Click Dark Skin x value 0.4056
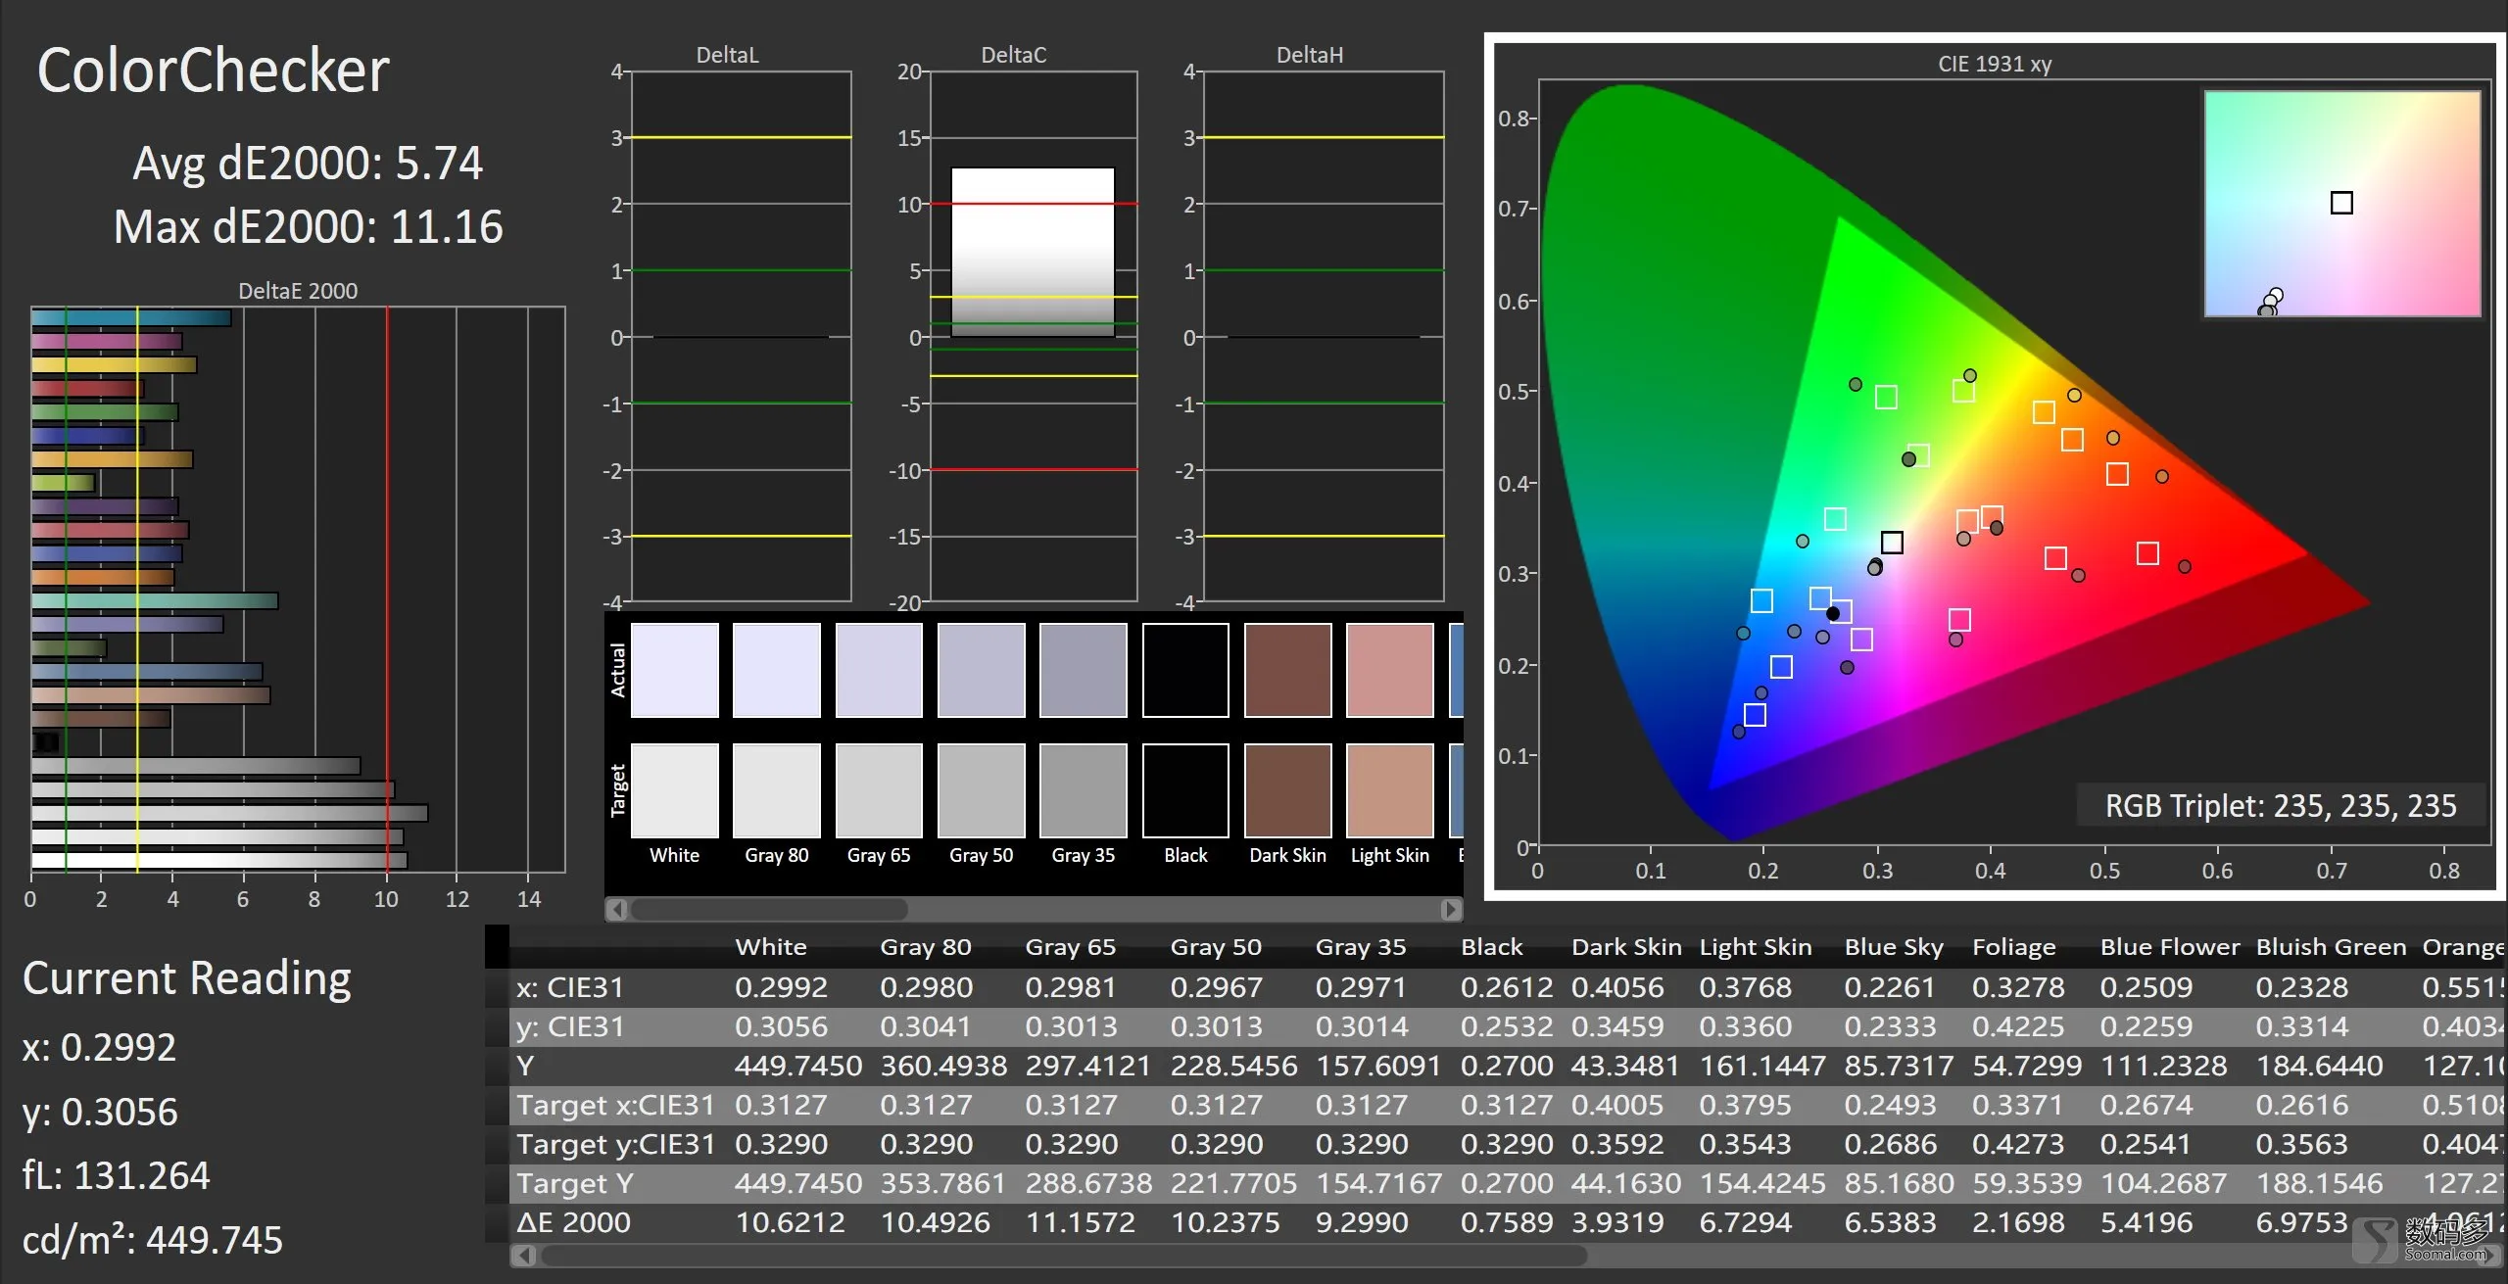Image resolution: width=2508 pixels, height=1284 pixels. [x=1617, y=986]
